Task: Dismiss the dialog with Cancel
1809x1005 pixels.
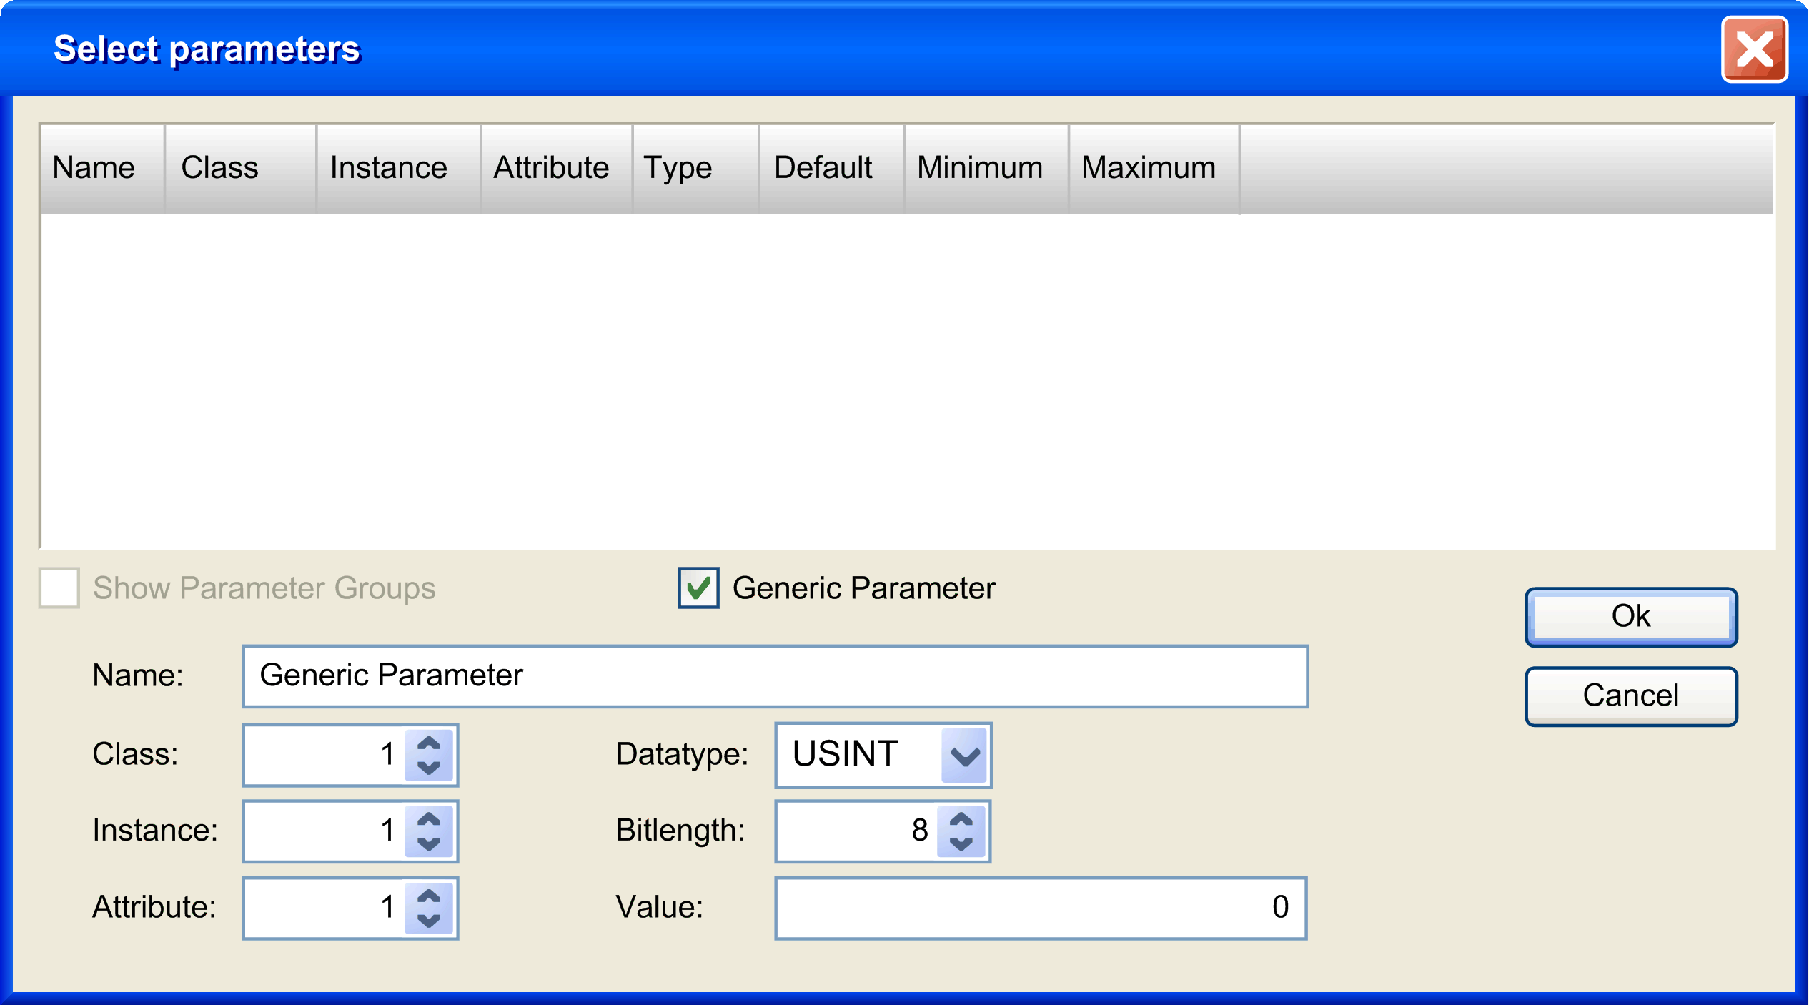Action: pyautogui.click(x=1631, y=695)
